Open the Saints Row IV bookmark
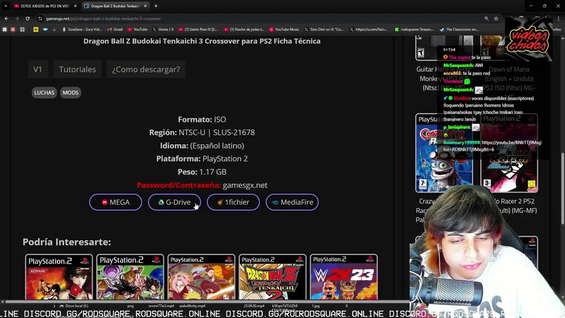 click(x=198, y=30)
